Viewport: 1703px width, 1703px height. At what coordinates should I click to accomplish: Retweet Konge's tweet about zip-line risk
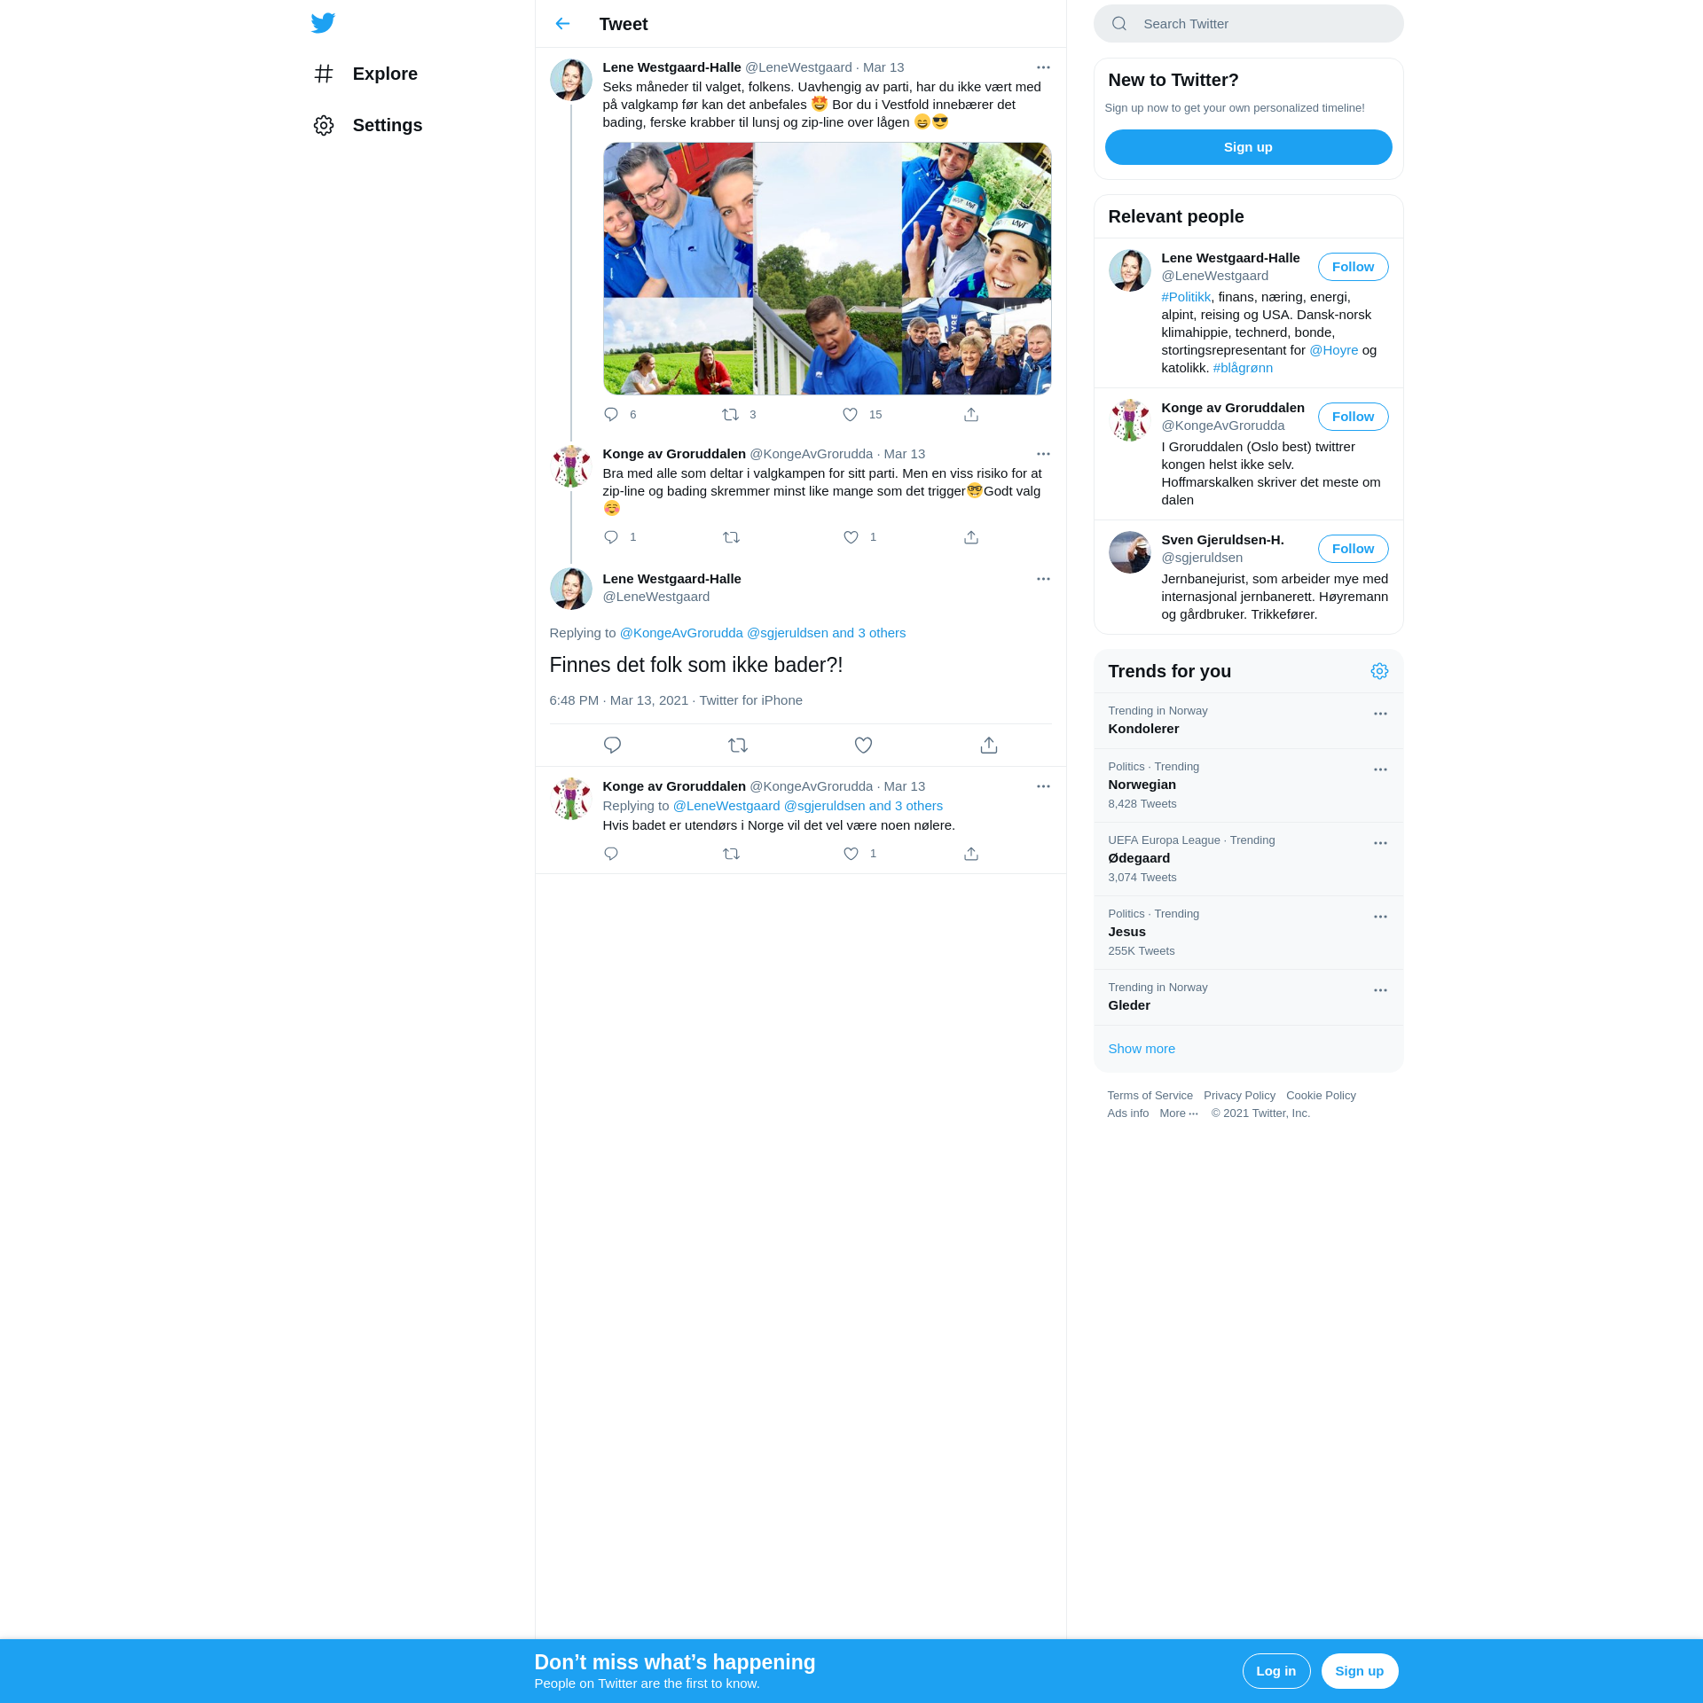click(x=731, y=537)
